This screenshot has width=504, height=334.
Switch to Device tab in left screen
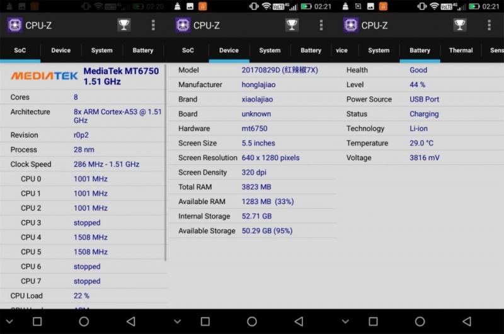(60, 50)
